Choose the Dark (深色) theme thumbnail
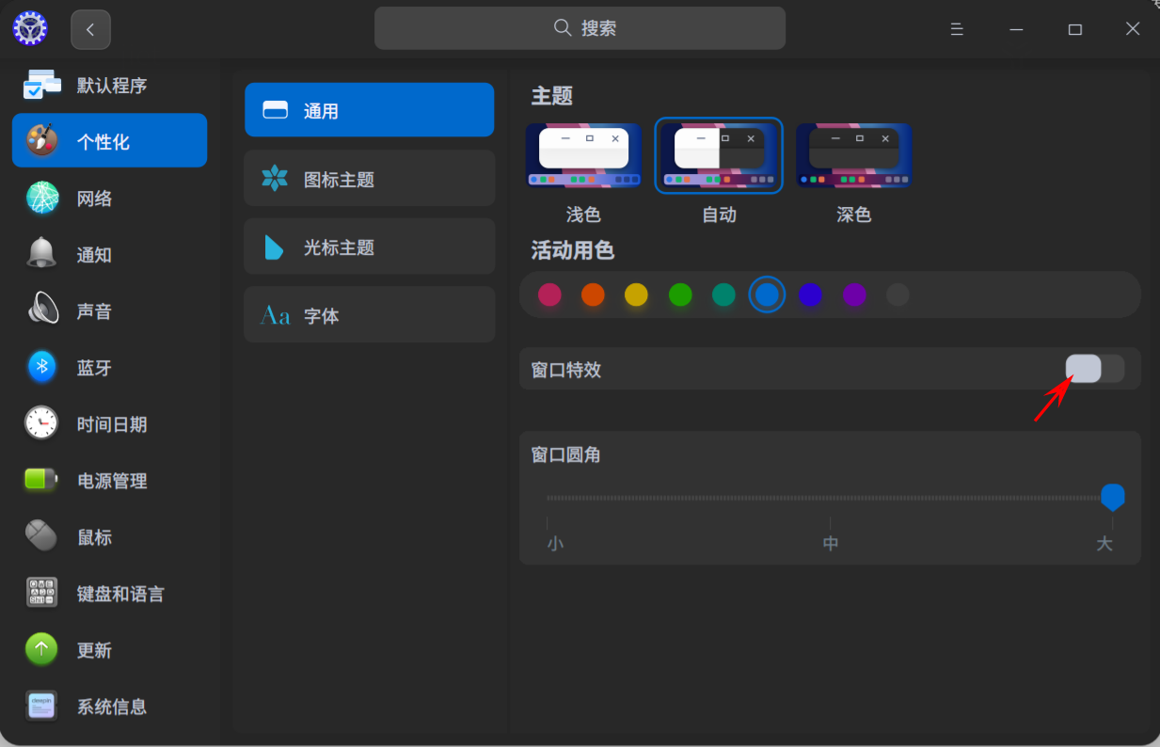This screenshot has height=747, width=1160. click(x=854, y=156)
